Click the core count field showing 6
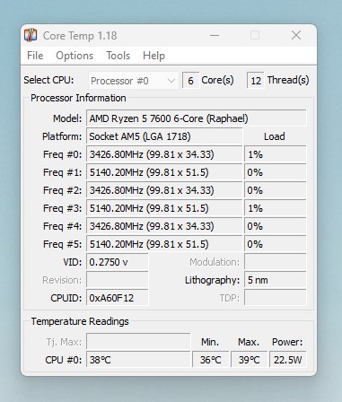Image resolution: width=342 pixels, height=402 pixels. tap(190, 81)
